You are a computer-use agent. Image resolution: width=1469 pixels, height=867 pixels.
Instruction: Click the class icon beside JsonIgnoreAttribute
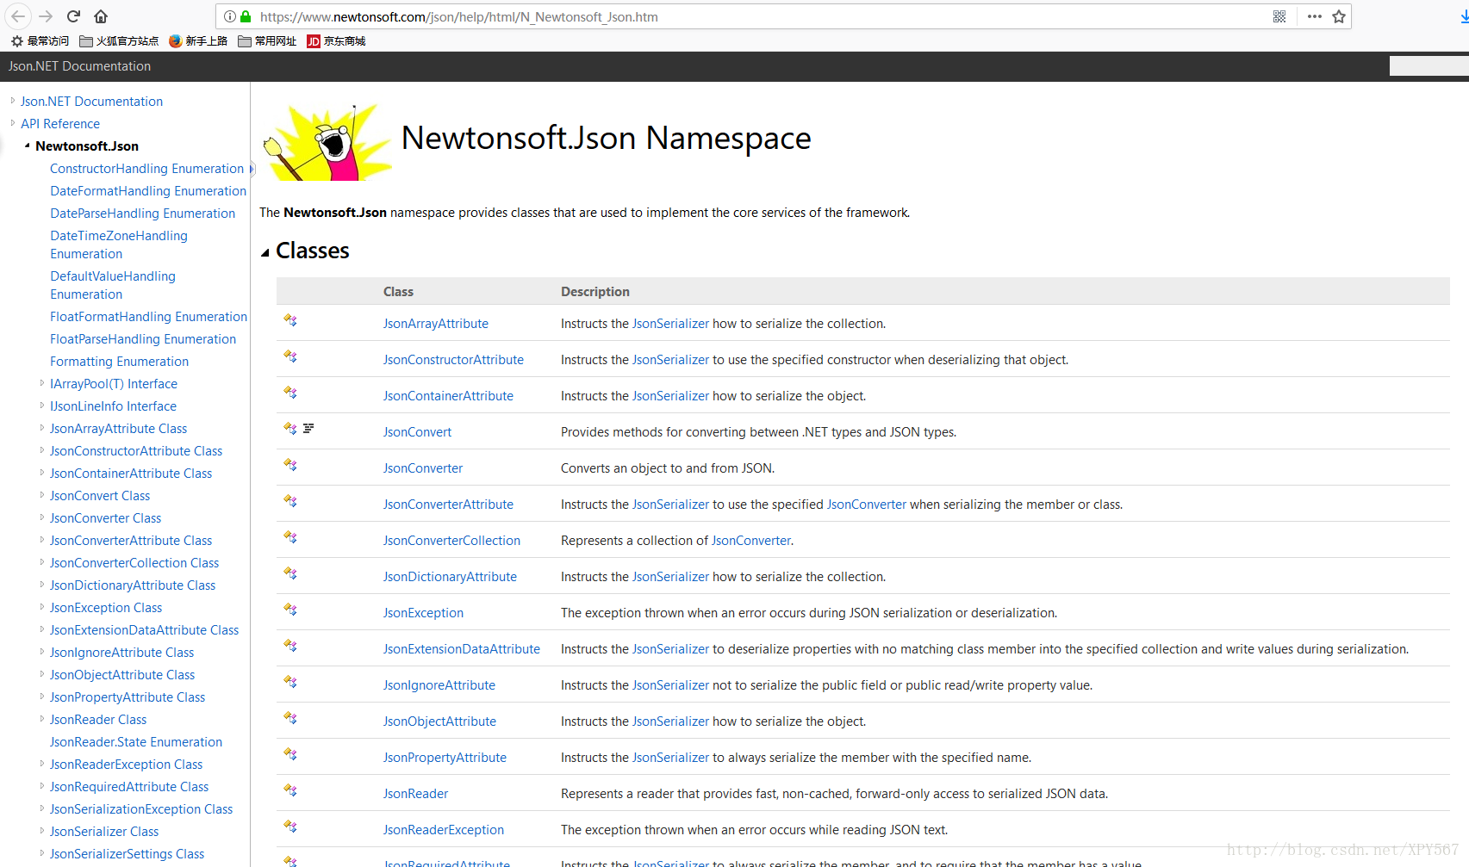(x=290, y=682)
